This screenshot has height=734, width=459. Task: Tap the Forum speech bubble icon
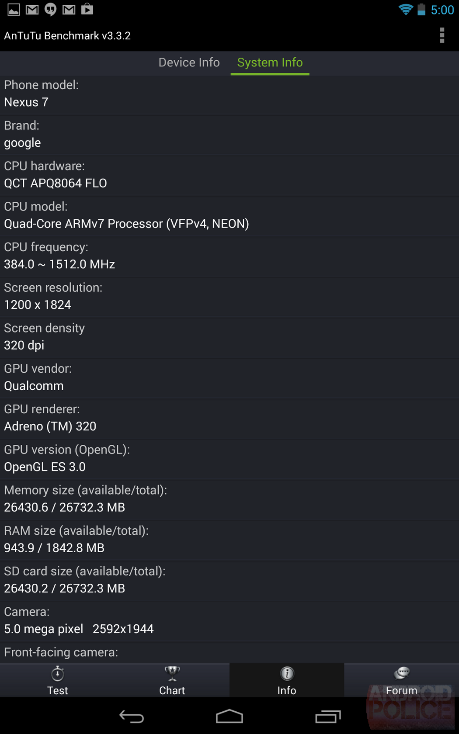(401, 674)
